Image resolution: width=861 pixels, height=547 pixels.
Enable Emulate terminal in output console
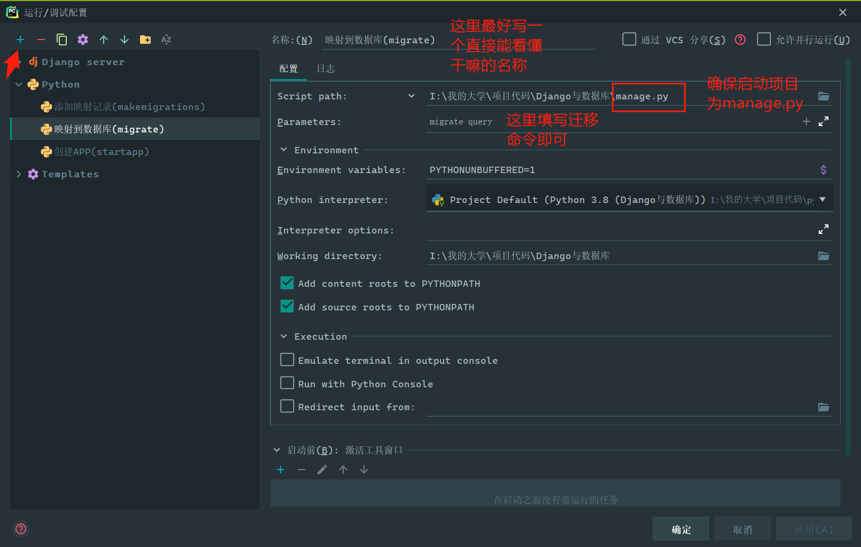coord(287,360)
